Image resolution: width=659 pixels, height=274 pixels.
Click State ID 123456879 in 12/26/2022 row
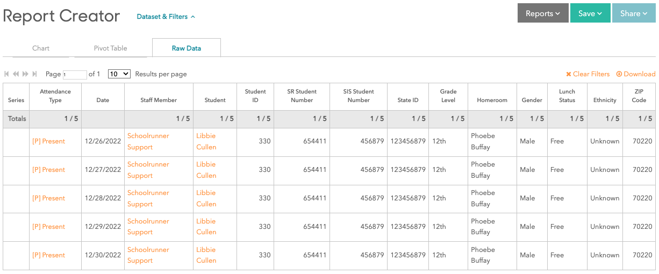point(408,141)
